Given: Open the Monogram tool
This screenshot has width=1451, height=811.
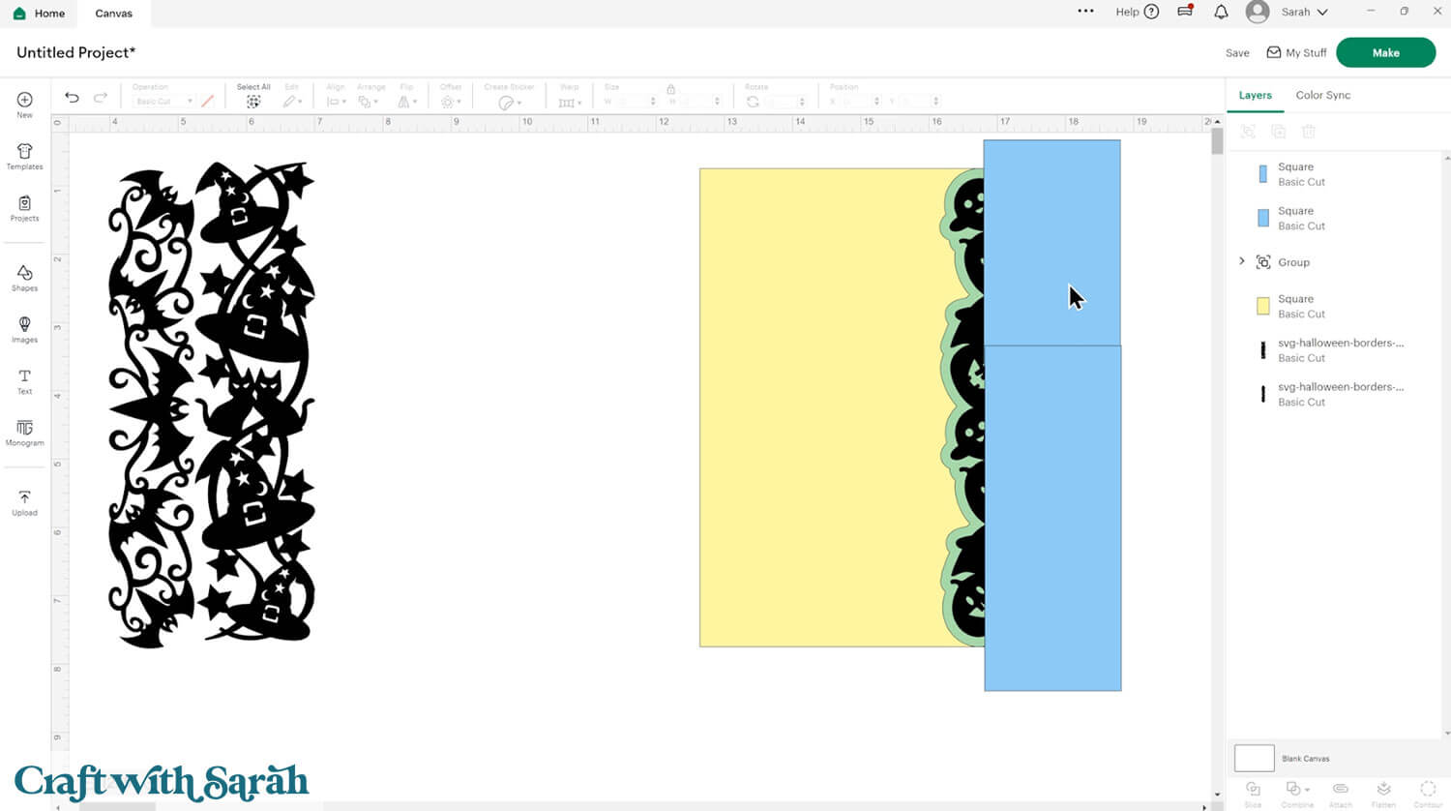Looking at the screenshot, I should [x=24, y=430].
